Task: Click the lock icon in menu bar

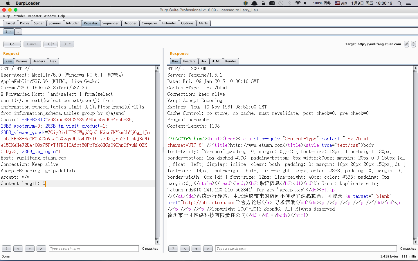Action: click(x=263, y=3)
